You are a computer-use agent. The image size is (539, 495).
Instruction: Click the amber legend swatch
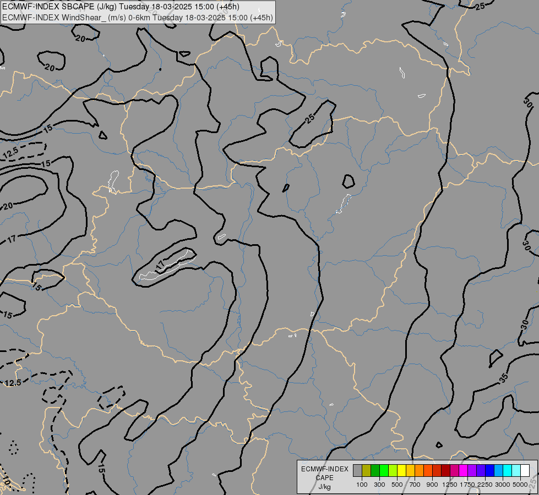click(410, 470)
